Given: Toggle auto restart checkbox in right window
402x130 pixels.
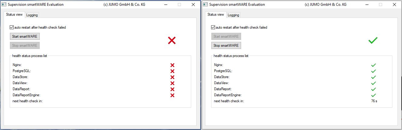Looking at the screenshot, I should 213,27.
